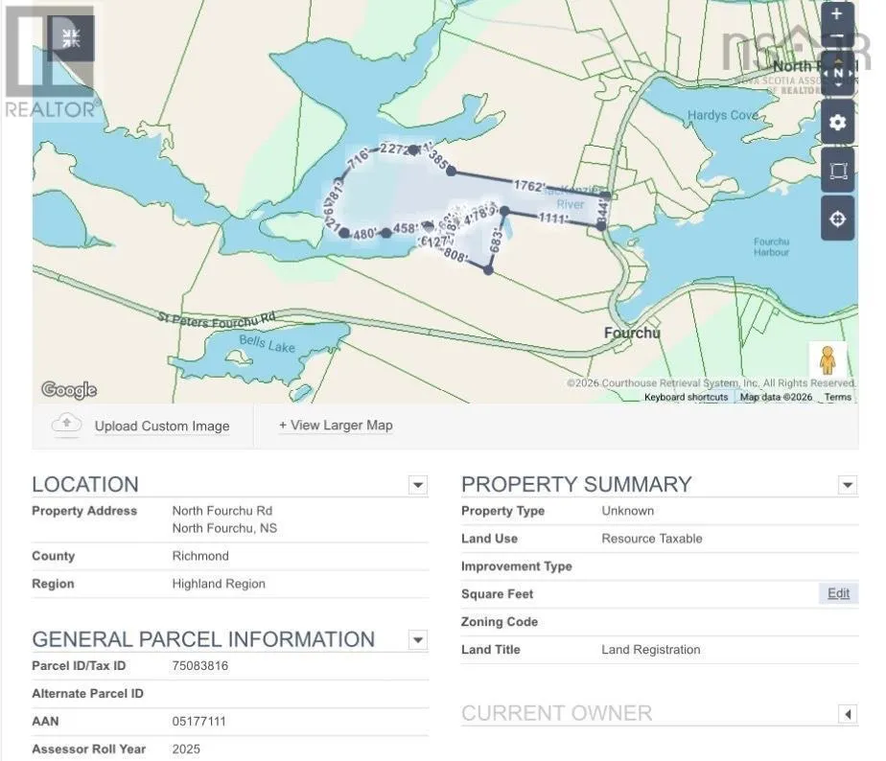The height and width of the screenshot is (761, 886).
Task: Open map settings gear
Action: 837,123
